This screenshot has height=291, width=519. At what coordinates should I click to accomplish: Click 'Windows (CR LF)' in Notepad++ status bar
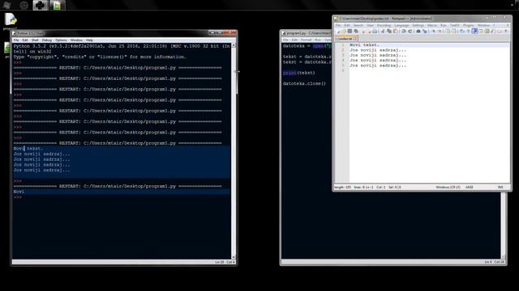click(448, 187)
